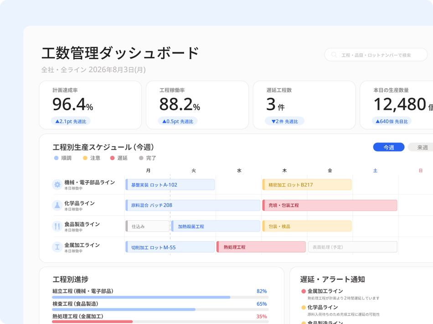The image size is (433, 324).
Task: Click the 水 day column header
Action: tap(239, 170)
